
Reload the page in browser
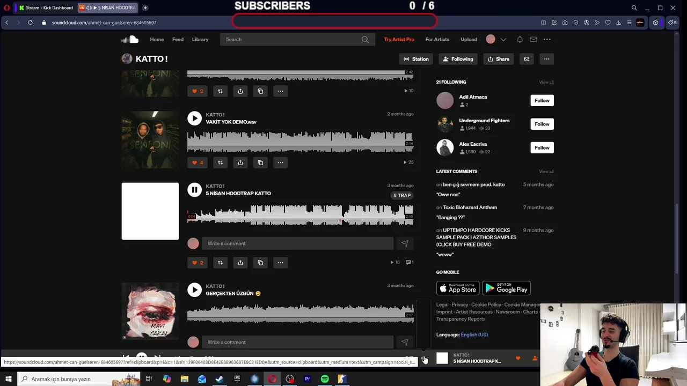coord(30,23)
